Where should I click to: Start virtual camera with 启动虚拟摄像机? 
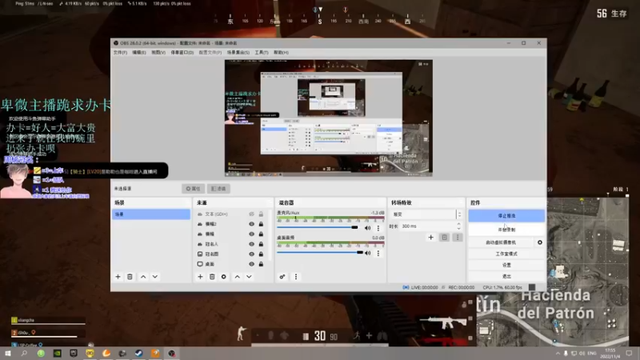501,242
